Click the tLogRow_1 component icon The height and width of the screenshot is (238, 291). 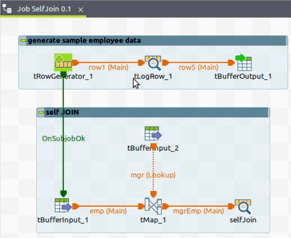153,63
